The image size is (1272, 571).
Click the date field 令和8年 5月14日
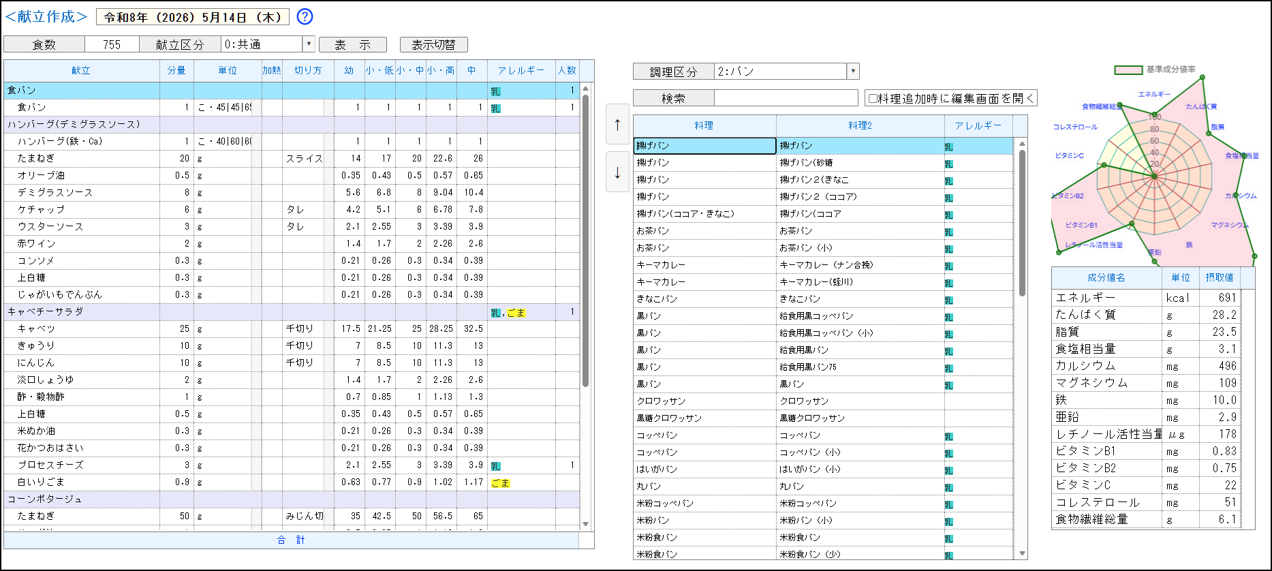pos(193,17)
